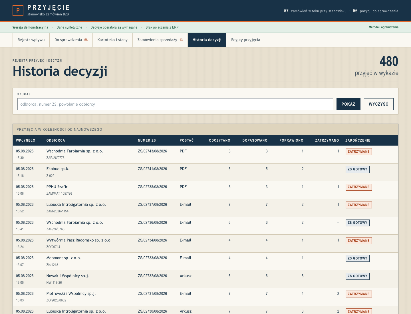Focus the Szukaj search field
Screen dimensions: 411x314
(x=175, y=104)
